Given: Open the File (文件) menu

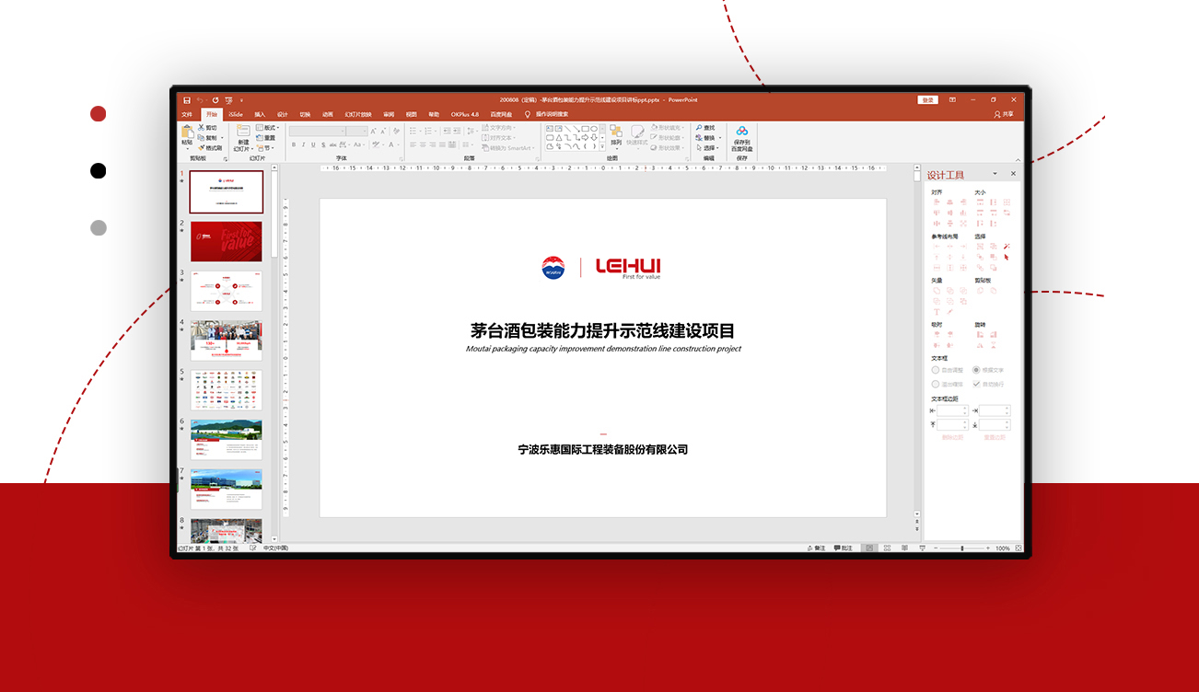Looking at the screenshot, I should (x=187, y=114).
